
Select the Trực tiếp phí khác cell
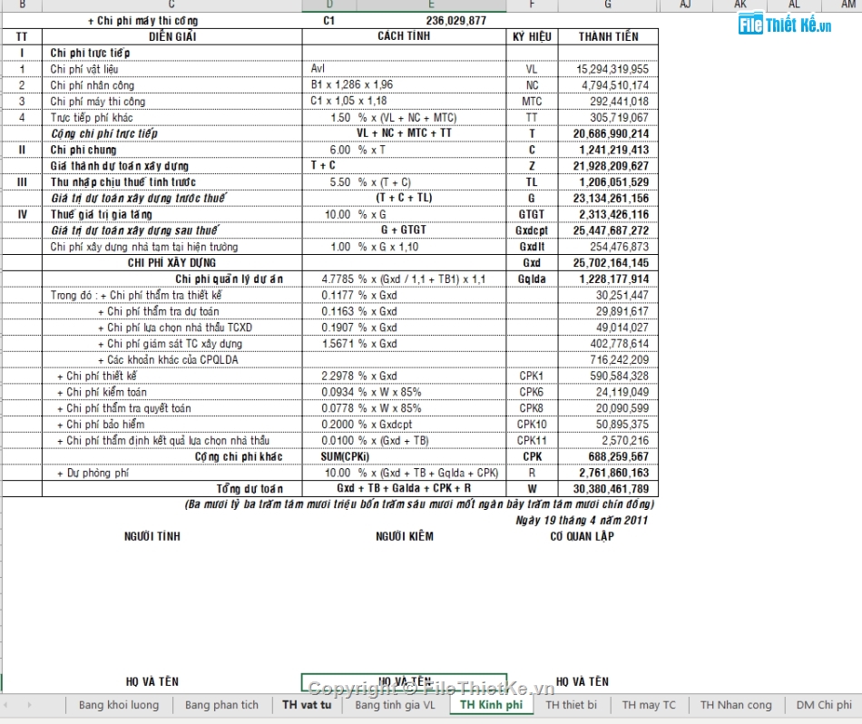[x=172, y=118]
